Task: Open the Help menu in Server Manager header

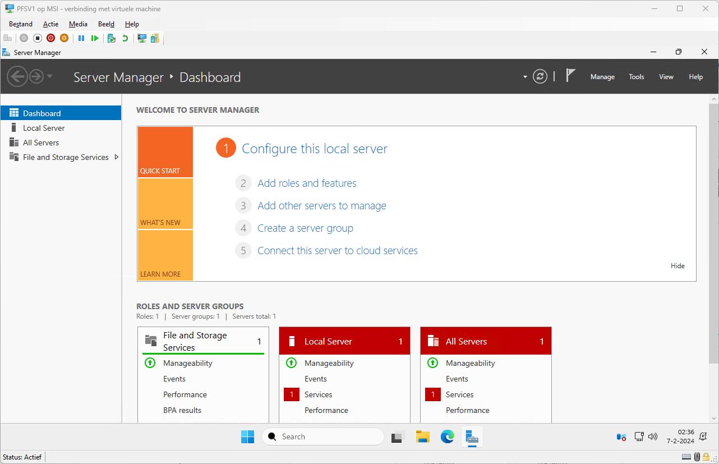Action: click(x=696, y=77)
